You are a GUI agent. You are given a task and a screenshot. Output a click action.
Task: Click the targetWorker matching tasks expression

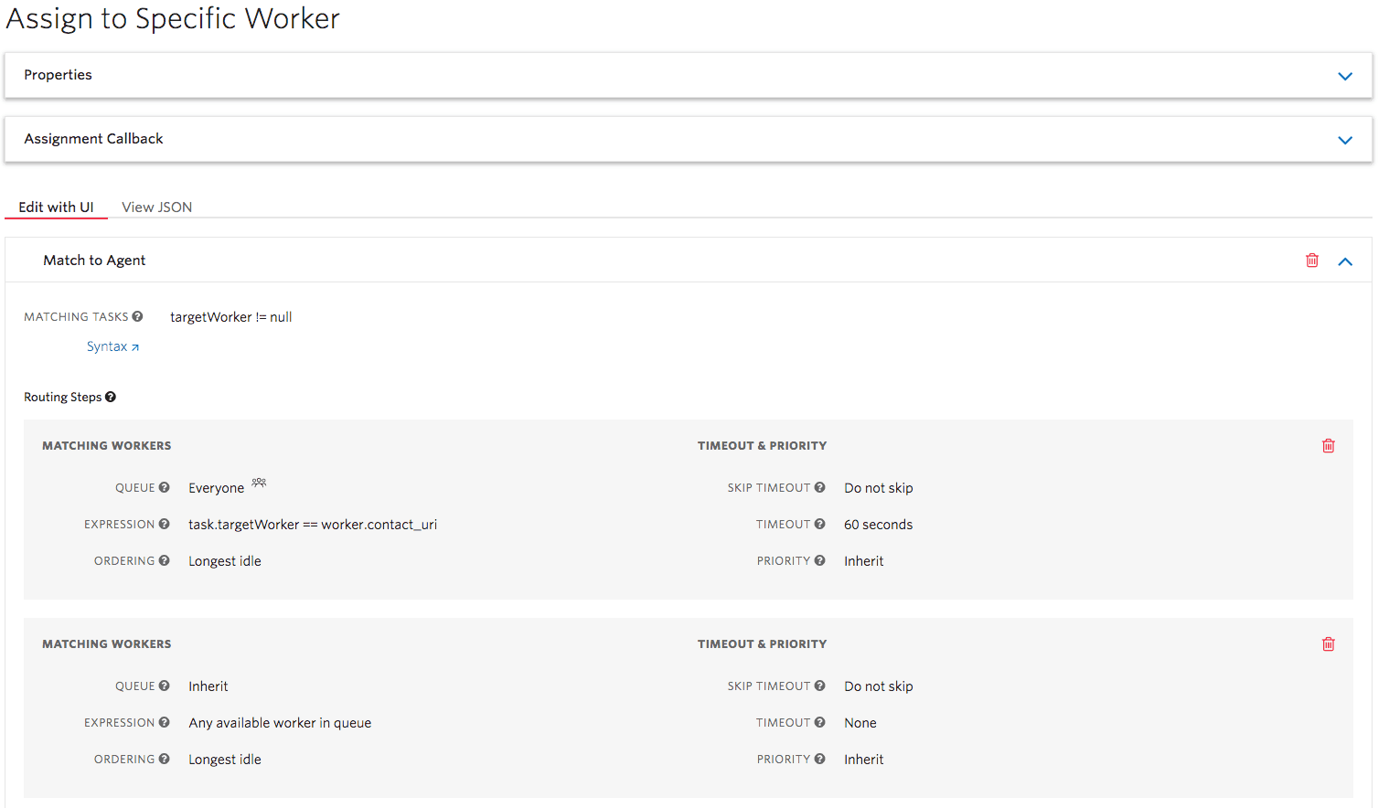230,316
